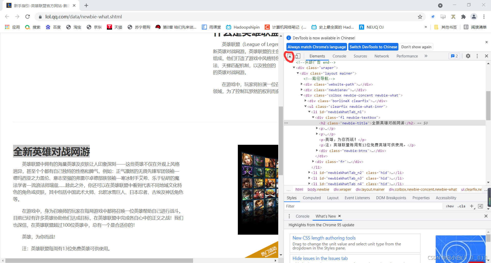Click the address bar URL
Image resolution: width=491 pixels, height=263 pixels.
(x=84, y=17)
